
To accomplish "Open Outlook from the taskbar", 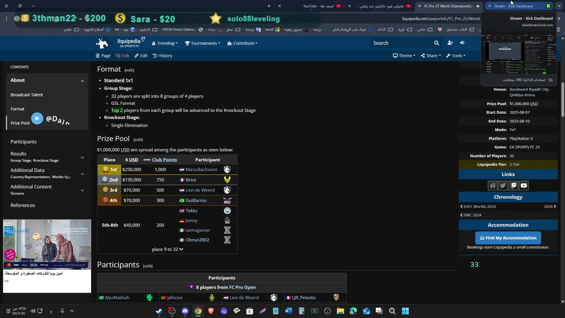I will pos(366,311).
